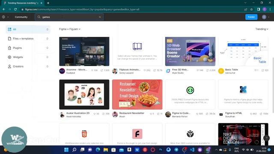Viewport: 274px width, 154px height.
Task: Open the Community link in the top bar
Action: click(x=21, y=17)
